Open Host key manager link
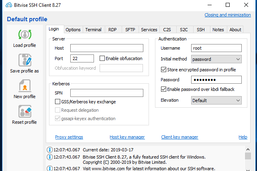This screenshot has height=171, width=257. coord(127,137)
